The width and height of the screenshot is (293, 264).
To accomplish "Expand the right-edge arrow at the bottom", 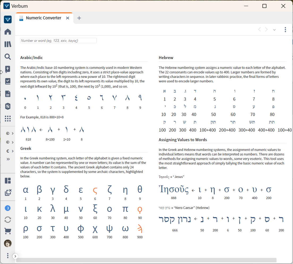I will [x=15, y=256].
